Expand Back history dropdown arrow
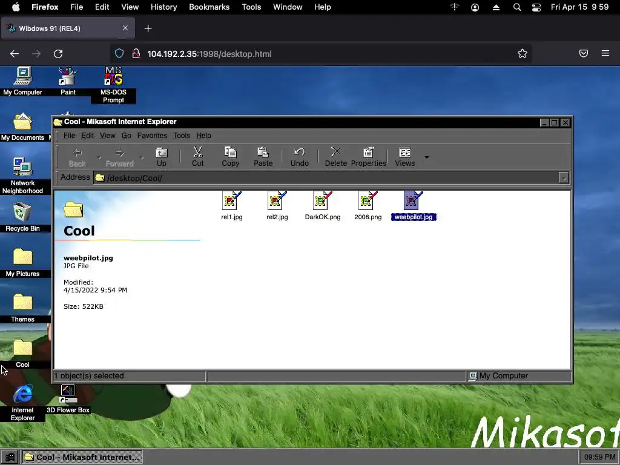Screen dimensions: 620x465 [99, 157]
